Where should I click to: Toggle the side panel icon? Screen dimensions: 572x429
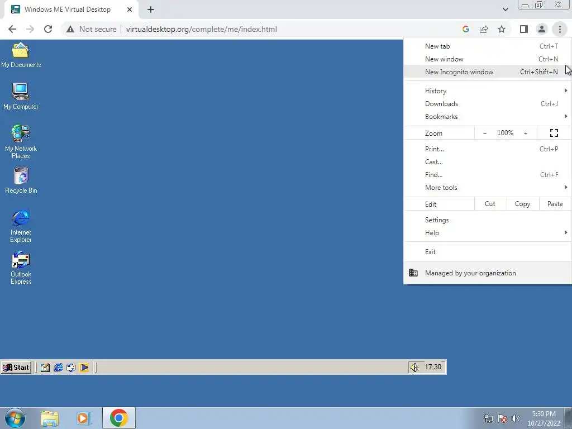coord(524,29)
